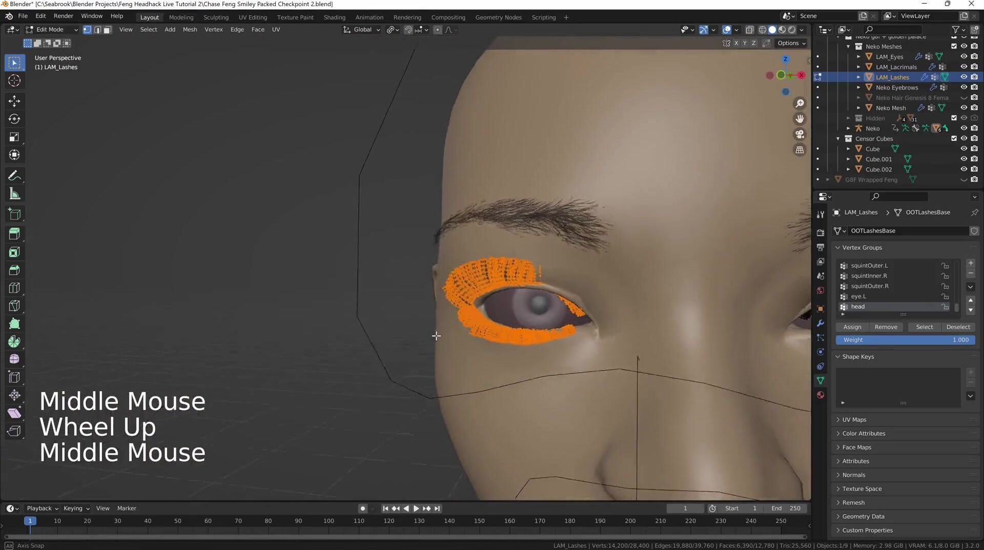Click the camera view gizmo icon
The image size is (984, 550).
pos(799,134)
